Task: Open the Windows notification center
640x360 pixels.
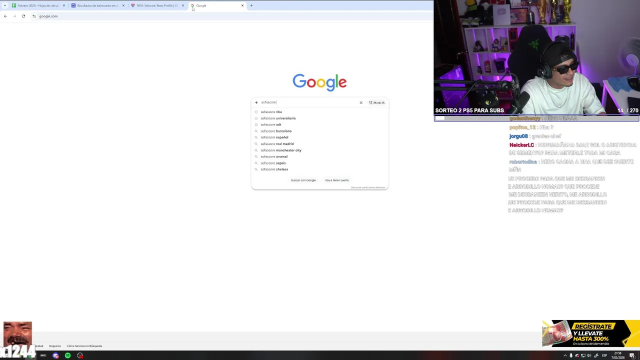Action: click(632, 355)
